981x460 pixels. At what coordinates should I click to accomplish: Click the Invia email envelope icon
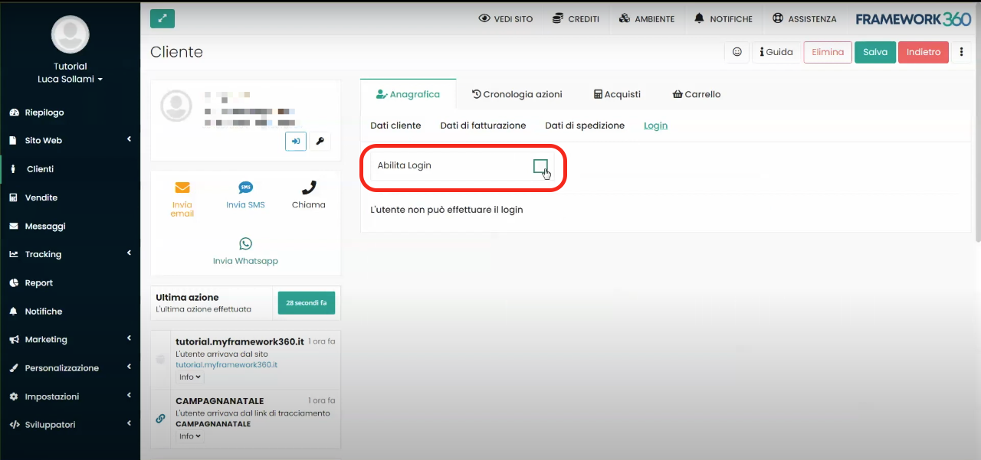182,188
